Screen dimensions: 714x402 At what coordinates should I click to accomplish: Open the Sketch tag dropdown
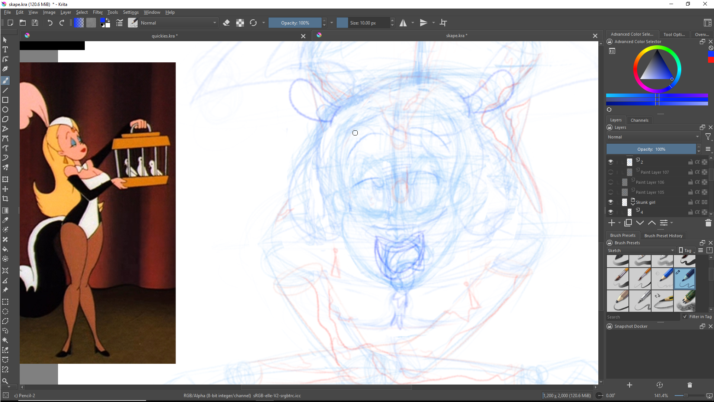tap(640, 251)
